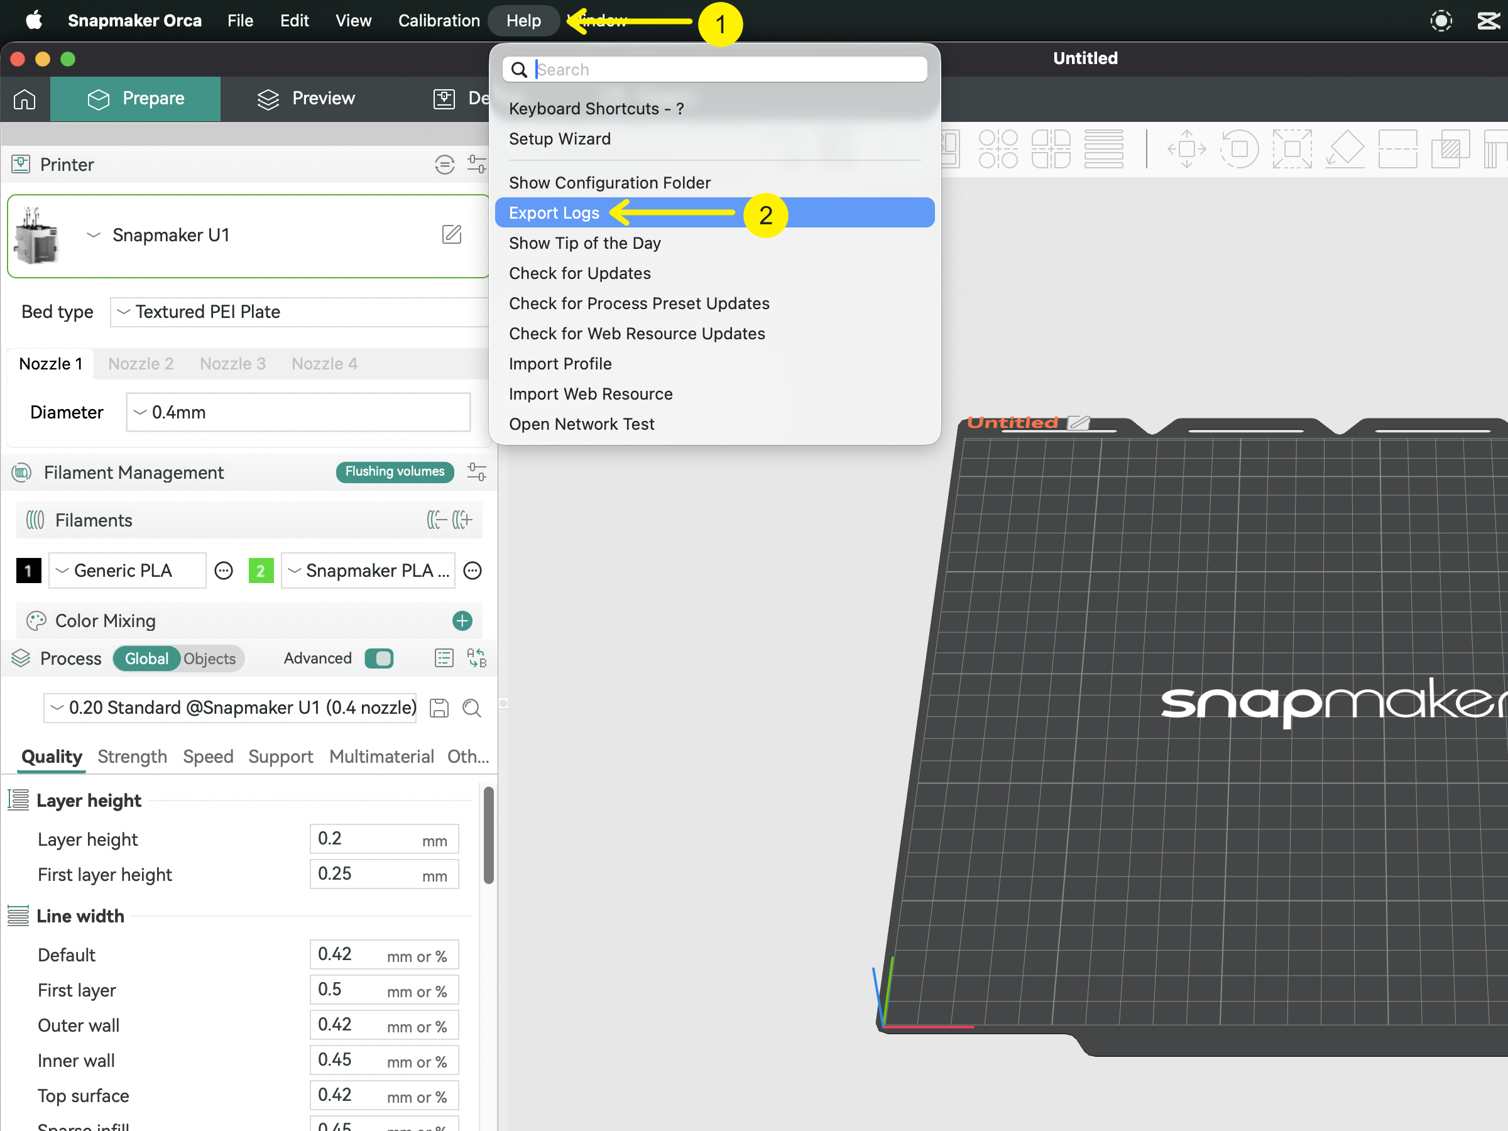Click the Help menu search field
The width and height of the screenshot is (1508, 1131).
coord(714,70)
